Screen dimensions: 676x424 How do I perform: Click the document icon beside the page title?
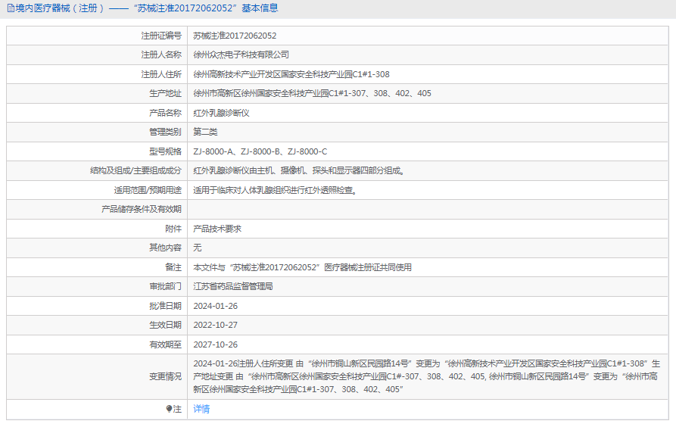click(11, 8)
